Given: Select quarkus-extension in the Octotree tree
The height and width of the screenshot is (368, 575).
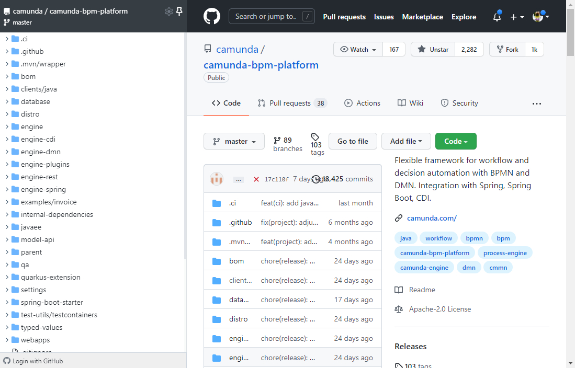Looking at the screenshot, I should pos(51,278).
